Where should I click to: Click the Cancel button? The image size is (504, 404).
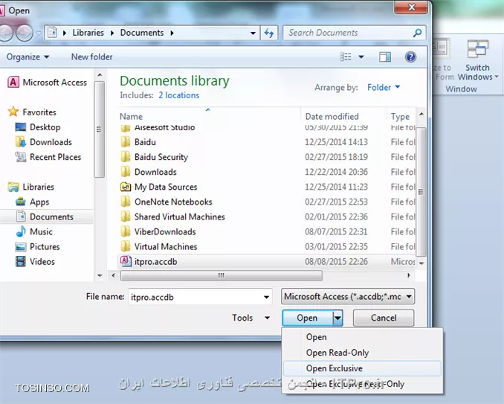(384, 318)
